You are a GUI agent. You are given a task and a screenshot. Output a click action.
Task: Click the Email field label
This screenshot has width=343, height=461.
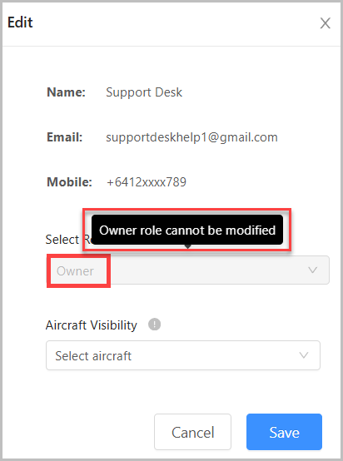tap(65, 137)
